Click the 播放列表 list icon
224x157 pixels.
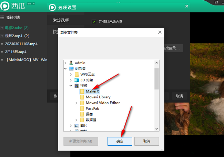(2, 18)
